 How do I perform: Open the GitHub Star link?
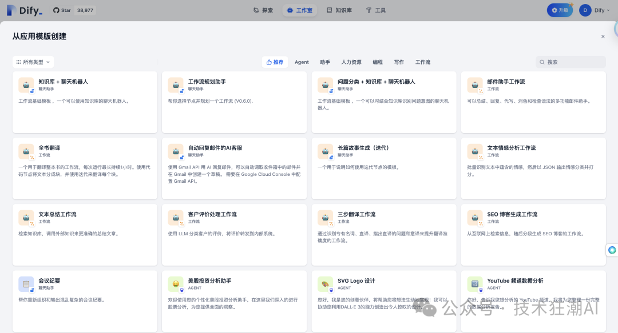[x=62, y=10]
